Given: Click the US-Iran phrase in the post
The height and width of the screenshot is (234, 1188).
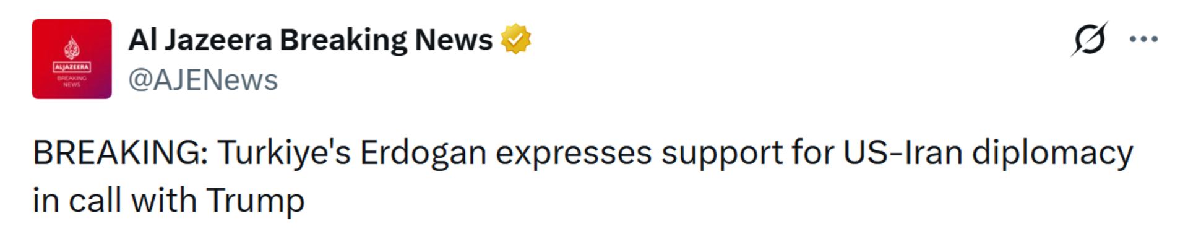Looking at the screenshot, I should click(x=903, y=153).
